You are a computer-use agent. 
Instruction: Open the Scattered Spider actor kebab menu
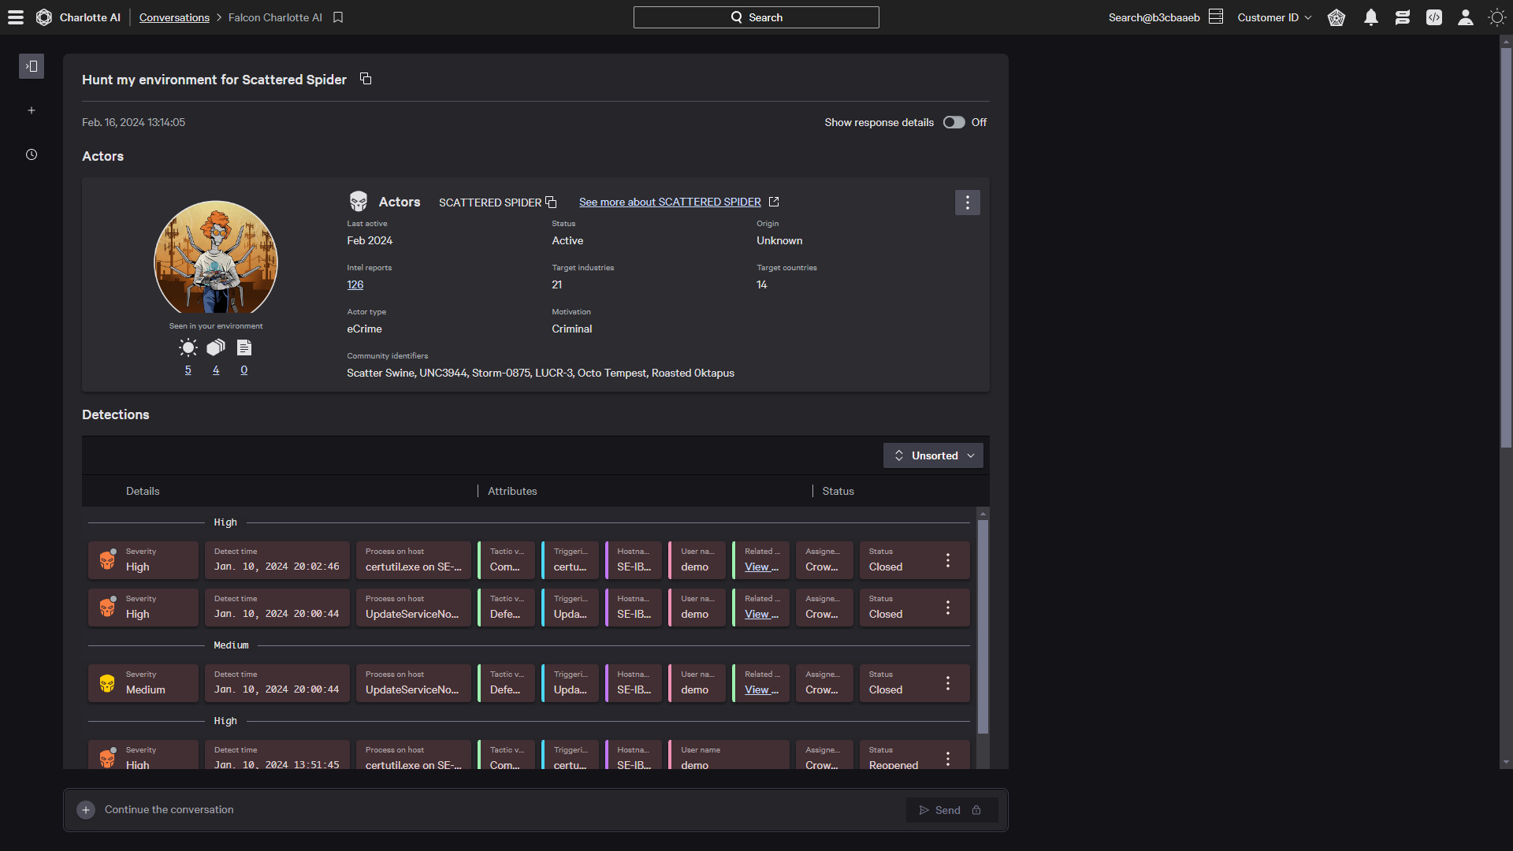click(x=968, y=203)
